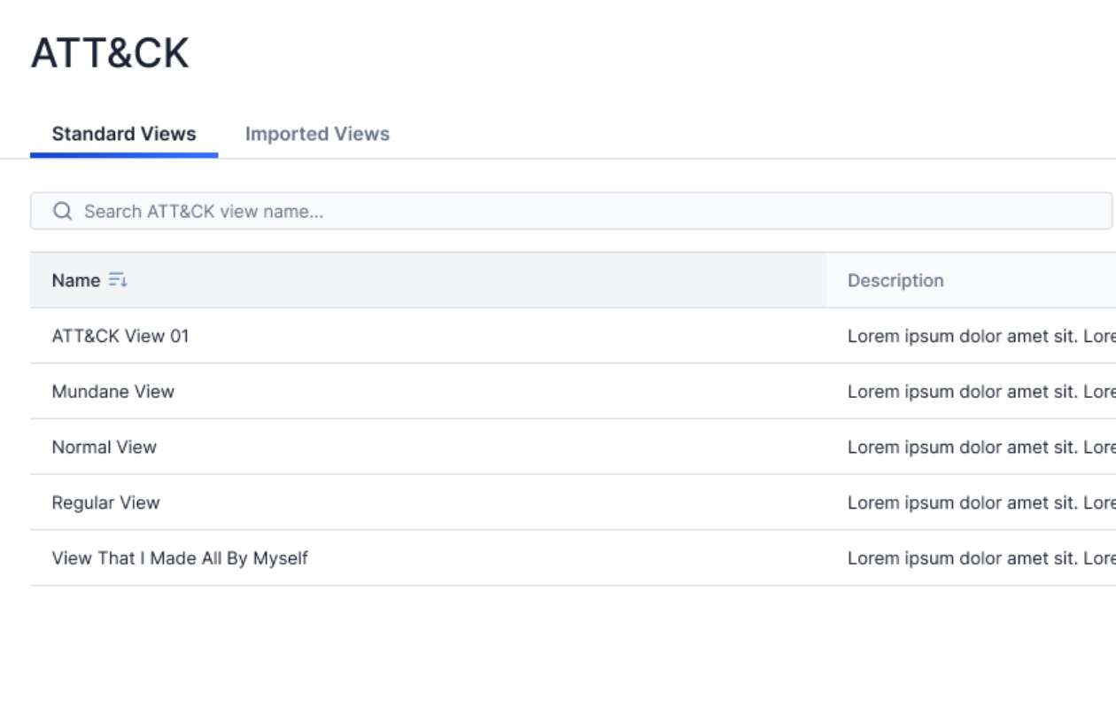Click the magnifier search icon

[x=62, y=211]
